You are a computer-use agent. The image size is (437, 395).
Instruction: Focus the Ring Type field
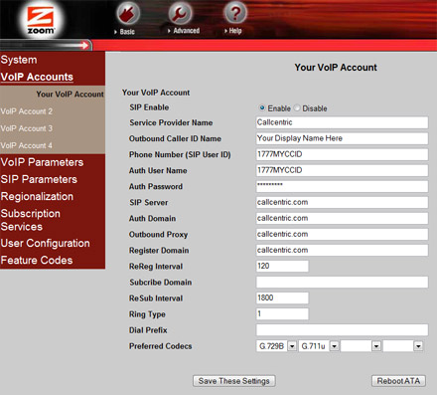pyautogui.click(x=282, y=313)
